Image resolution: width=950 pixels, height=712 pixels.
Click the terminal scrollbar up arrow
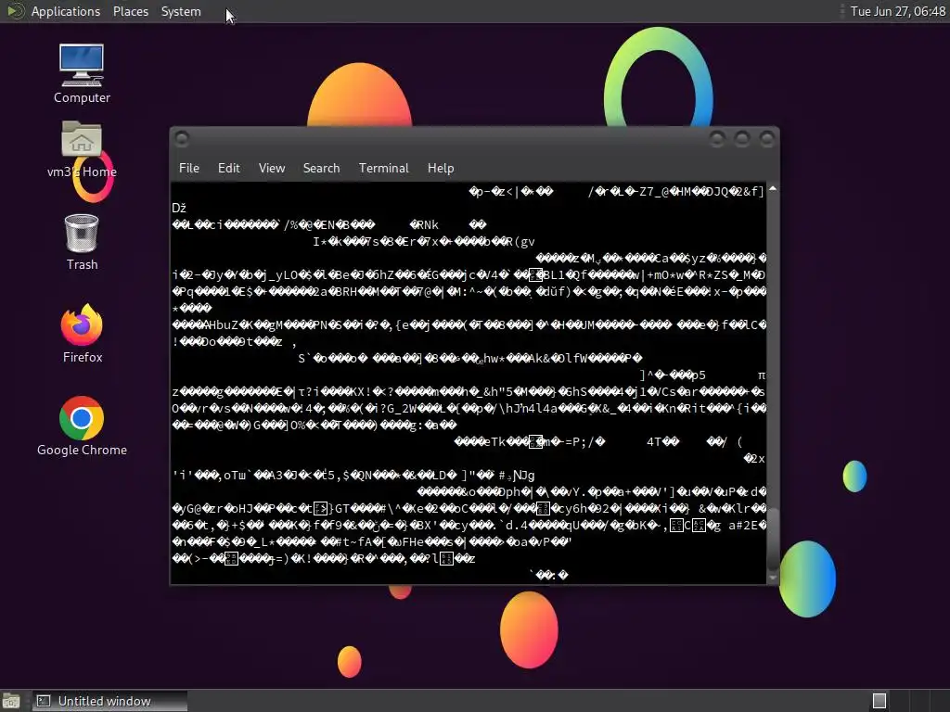pyautogui.click(x=773, y=189)
